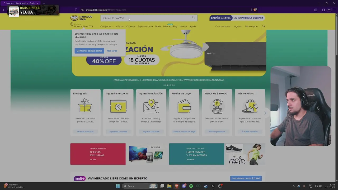The image size is (338, 190).
Task: Click the site settings icon before URL
Action: click(82, 10)
